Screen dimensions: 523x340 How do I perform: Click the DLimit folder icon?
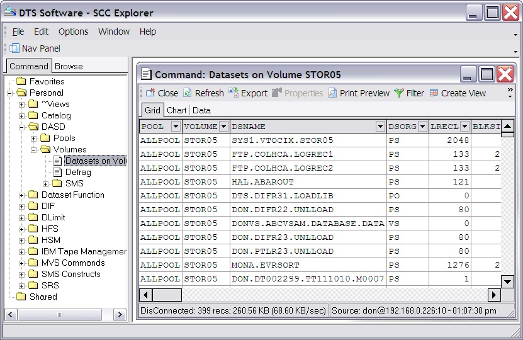point(33,217)
